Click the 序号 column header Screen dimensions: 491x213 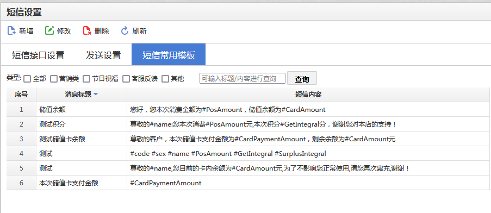click(21, 95)
